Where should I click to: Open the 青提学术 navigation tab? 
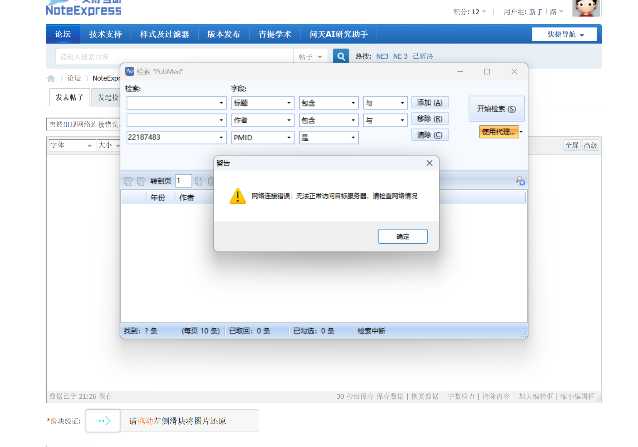(x=275, y=34)
